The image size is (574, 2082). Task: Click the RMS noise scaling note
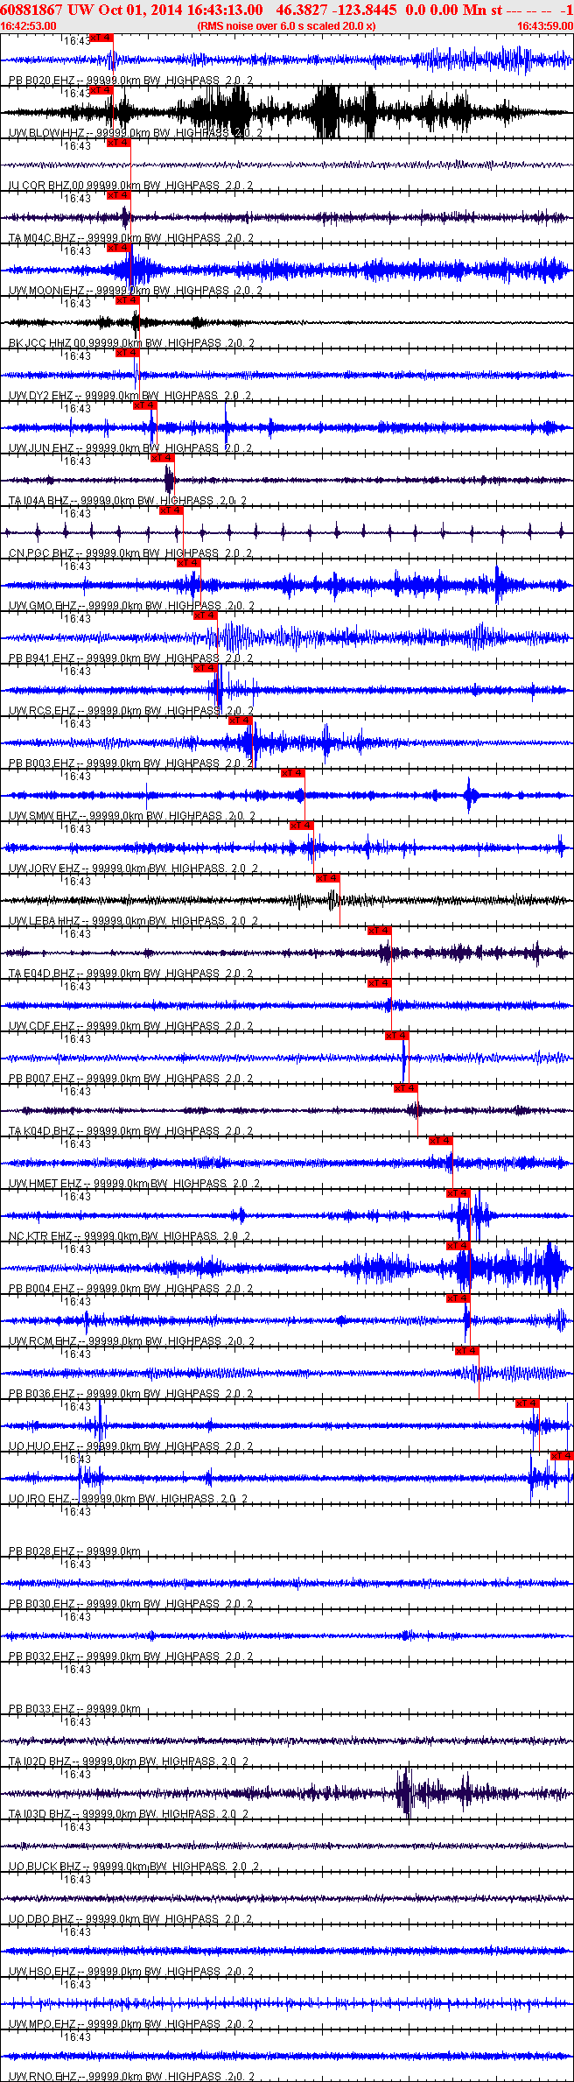point(287,26)
